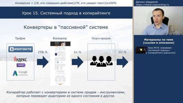Click the presenter webcam video
183x103 pixels.
158,21
